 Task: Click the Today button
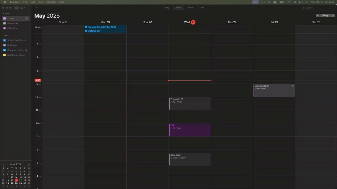[x=325, y=15]
